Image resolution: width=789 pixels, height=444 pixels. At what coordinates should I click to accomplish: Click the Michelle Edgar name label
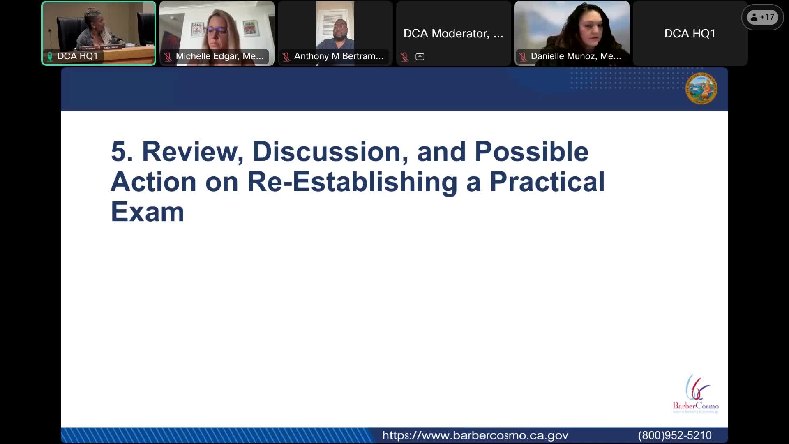pyautogui.click(x=220, y=56)
